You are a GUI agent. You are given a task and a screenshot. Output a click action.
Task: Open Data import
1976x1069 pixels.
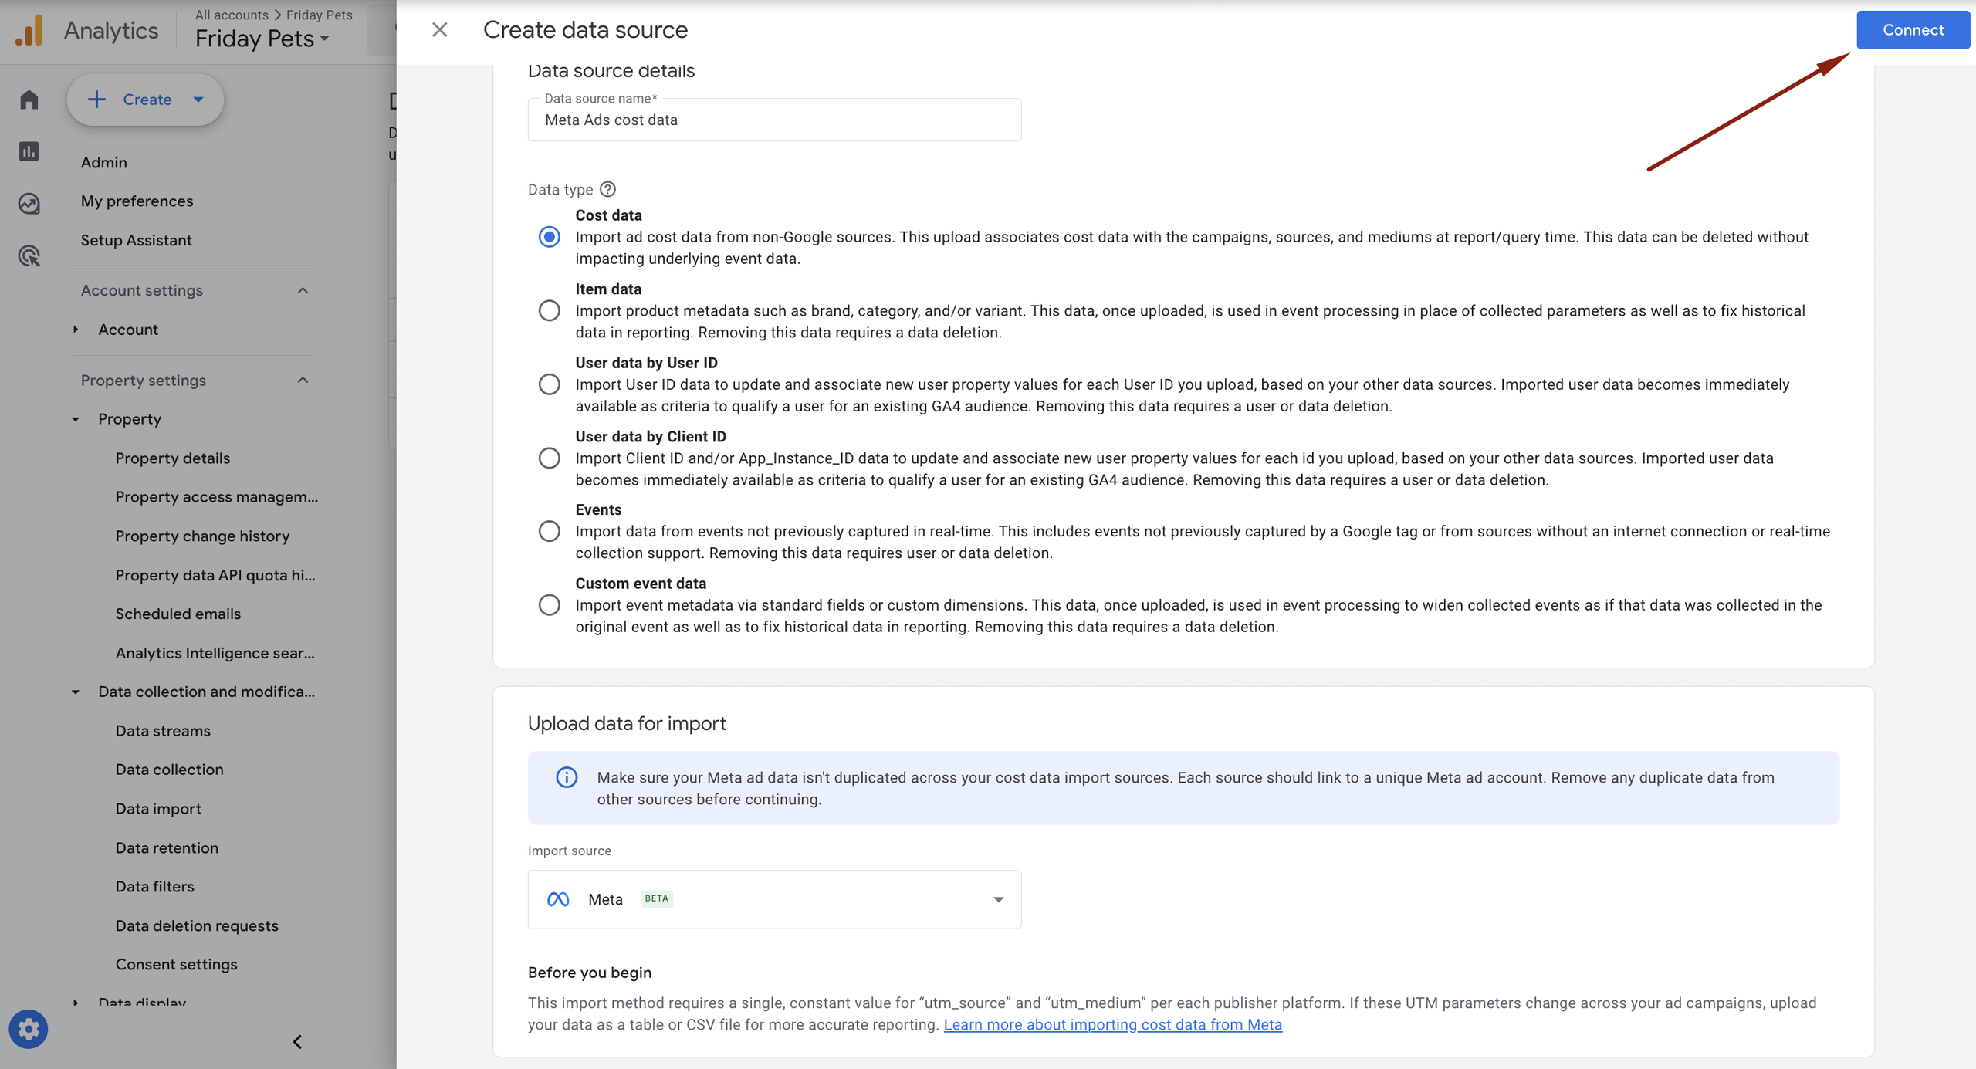click(x=158, y=808)
